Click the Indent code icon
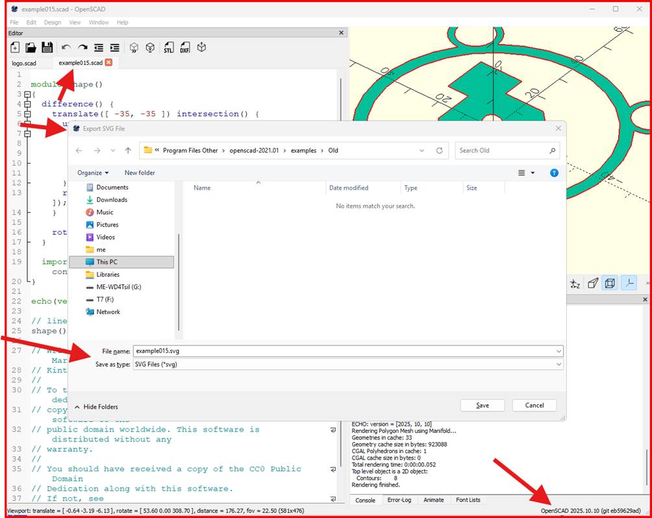652x518 pixels. tap(114, 47)
